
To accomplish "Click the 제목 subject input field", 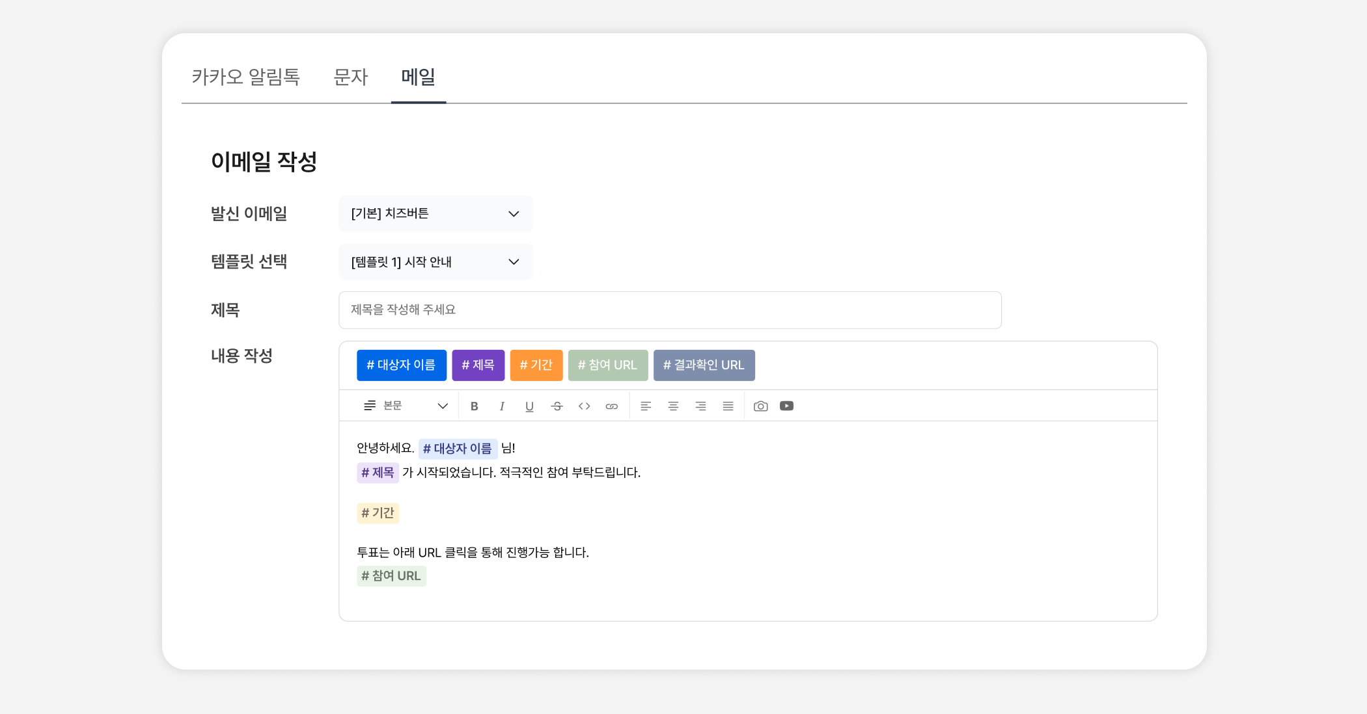I will coord(669,310).
